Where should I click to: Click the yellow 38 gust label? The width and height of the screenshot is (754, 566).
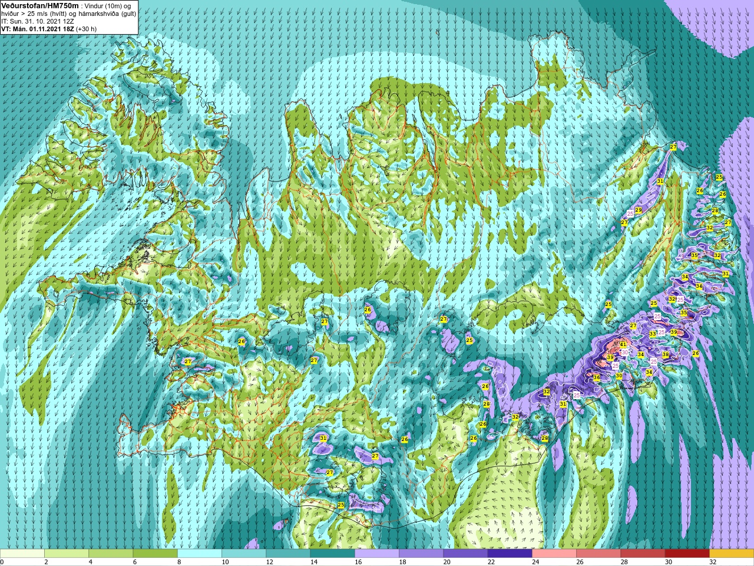pos(666,354)
